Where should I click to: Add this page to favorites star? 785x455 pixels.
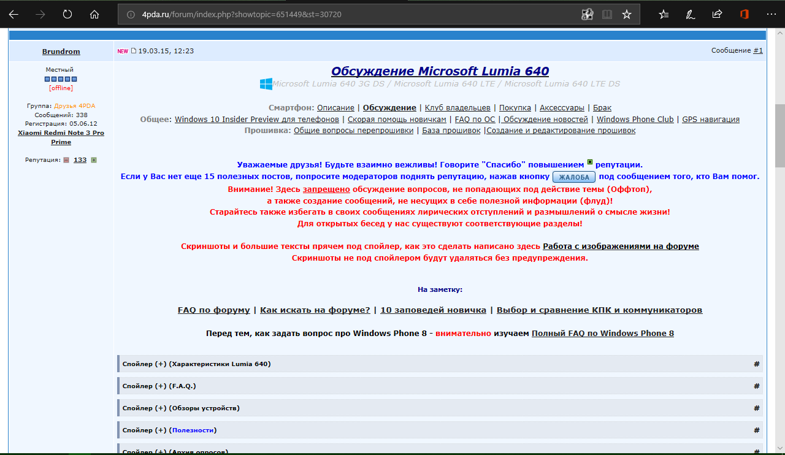626,14
